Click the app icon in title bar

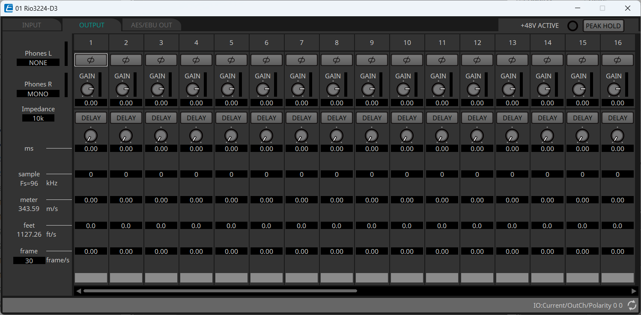(x=8, y=8)
